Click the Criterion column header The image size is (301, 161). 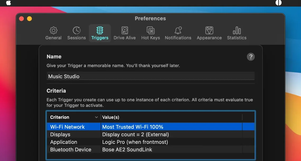coord(74,117)
